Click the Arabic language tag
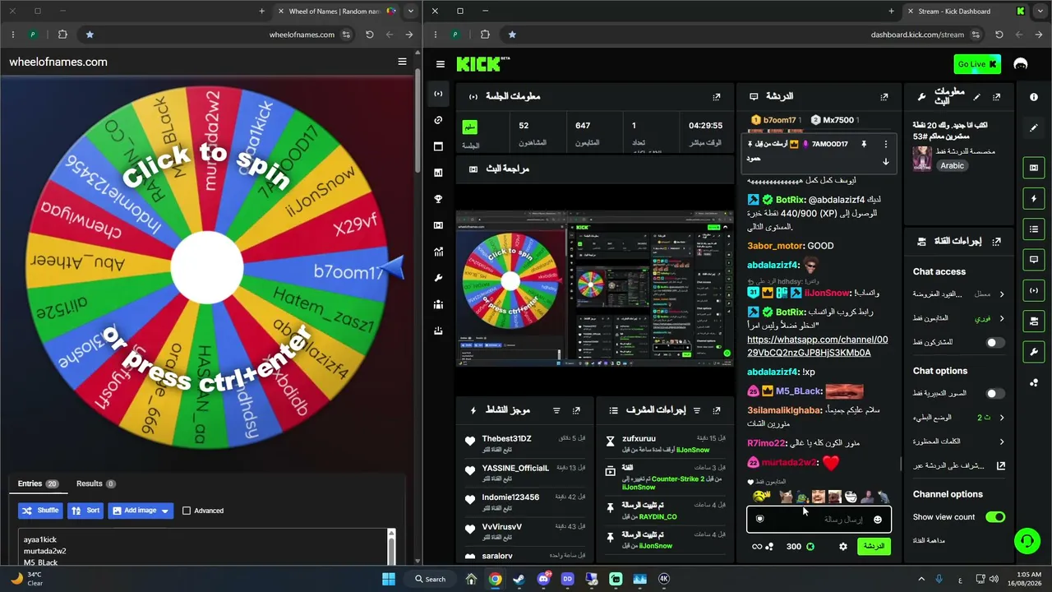The height and width of the screenshot is (592, 1052). (952, 165)
